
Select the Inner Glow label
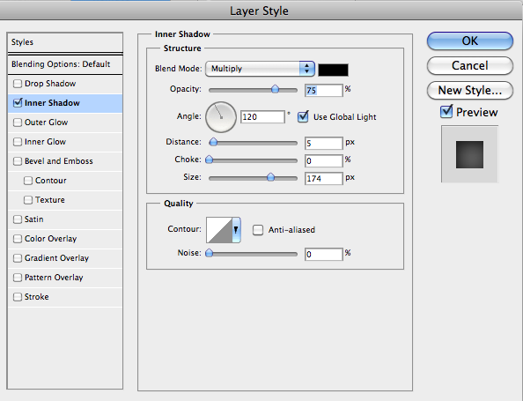pyautogui.click(x=46, y=142)
